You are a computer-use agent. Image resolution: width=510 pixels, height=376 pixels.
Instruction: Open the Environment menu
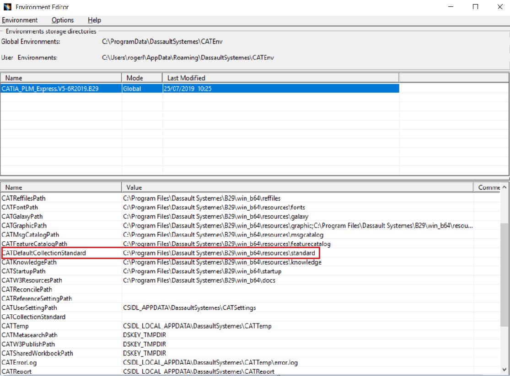[x=20, y=20]
